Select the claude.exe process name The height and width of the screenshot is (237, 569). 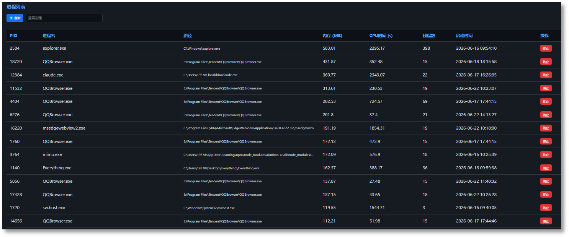(x=53, y=75)
